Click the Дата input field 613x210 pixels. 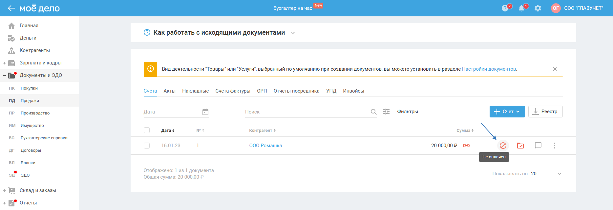click(x=176, y=112)
